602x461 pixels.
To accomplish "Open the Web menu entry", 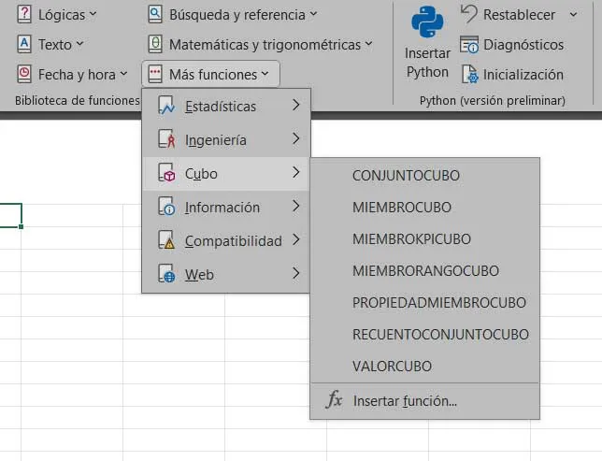I will coord(226,274).
